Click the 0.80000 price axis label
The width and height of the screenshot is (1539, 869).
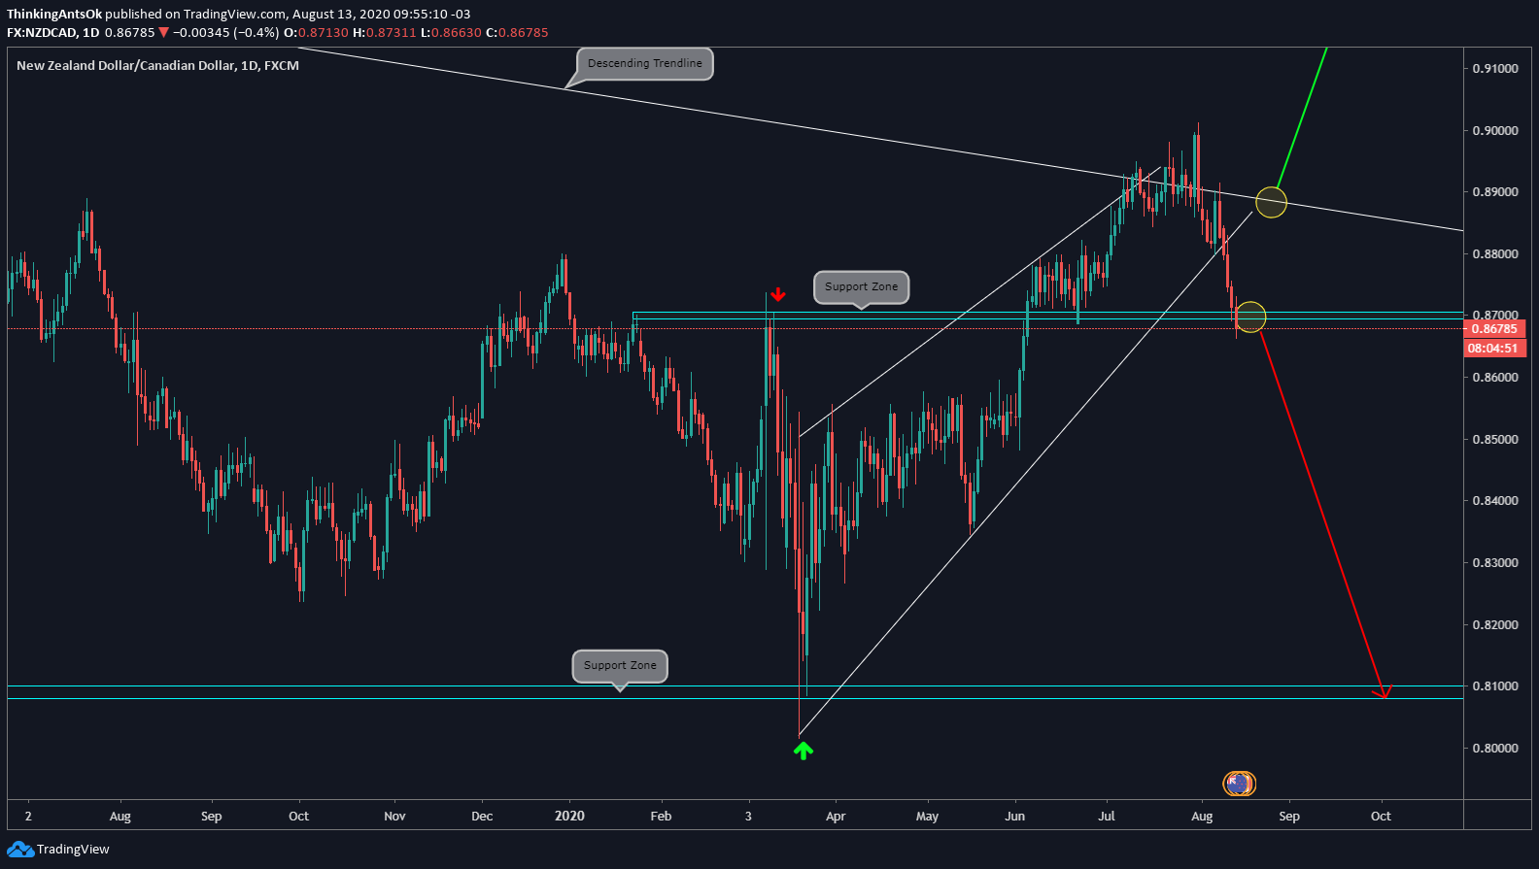point(1495,749)
